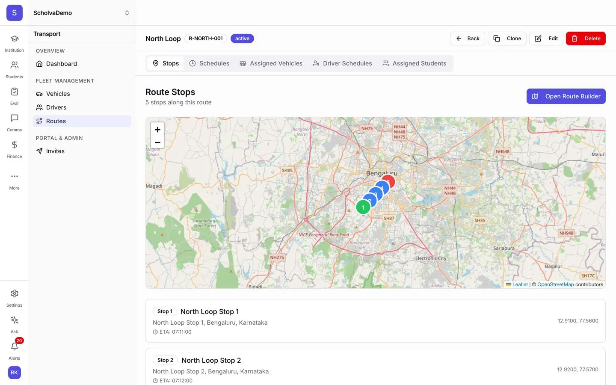Expand the ScholvaDemo workspace switcher
The width and height of the screenshot is (616, 385).
[82, 13]
